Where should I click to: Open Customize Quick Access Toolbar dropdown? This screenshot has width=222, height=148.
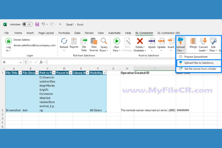(x=60, y=24)
